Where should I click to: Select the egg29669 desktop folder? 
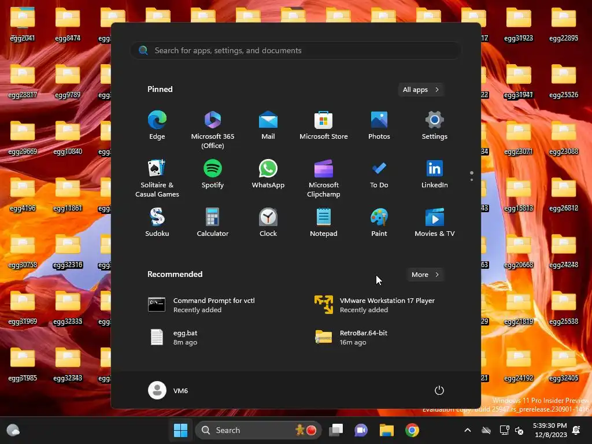pyautogui.click(x=23, y=138)
